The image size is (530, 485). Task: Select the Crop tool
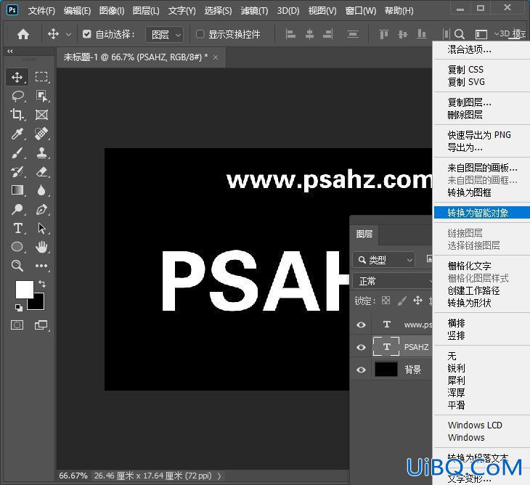point(17,115)
